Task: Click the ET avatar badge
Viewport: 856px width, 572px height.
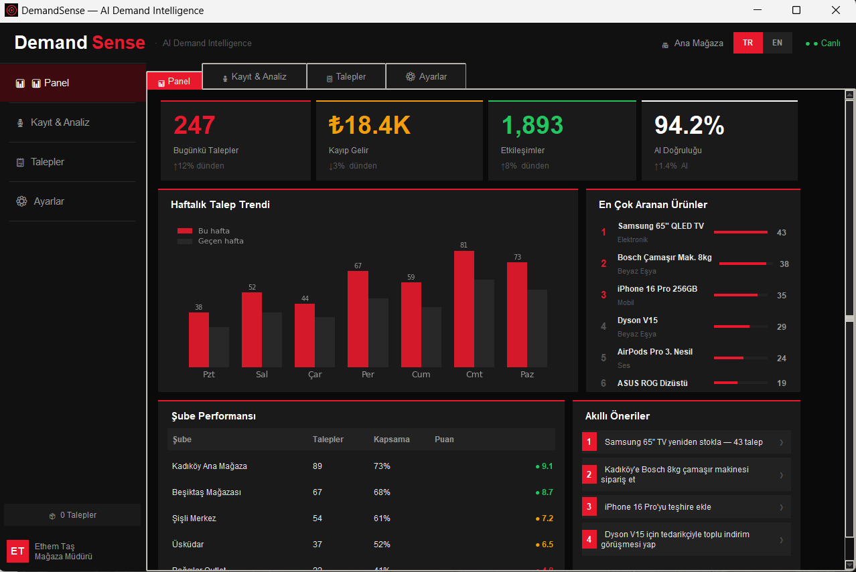Action: click(x=17, y=551)
